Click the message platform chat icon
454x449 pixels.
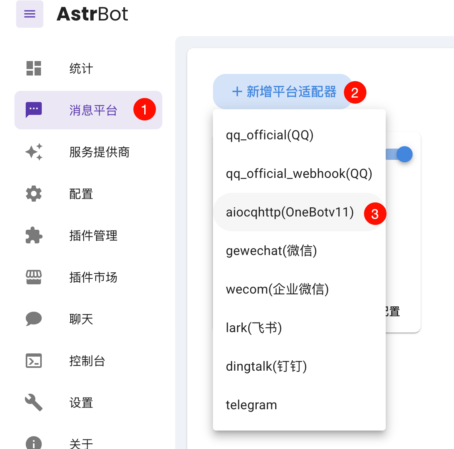pyautogui.click(x=34, y=110)
